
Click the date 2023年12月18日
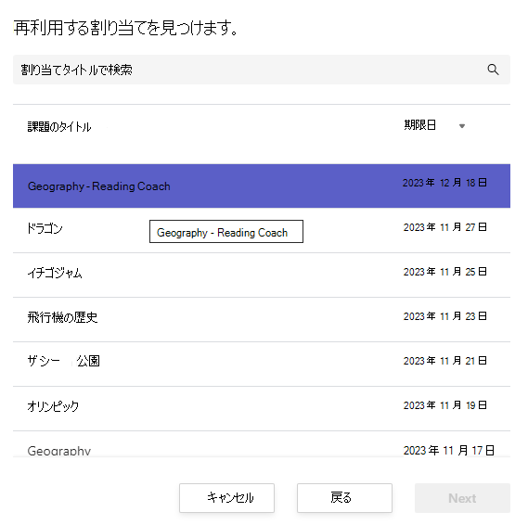click(444, 183)
